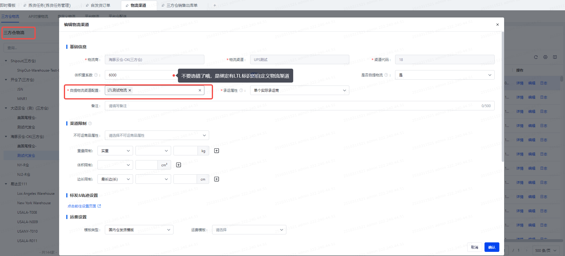Focus the 体积重系数 input field
Image resolution: width=565 pixels, height=256 pixels.
coord(141,75)
